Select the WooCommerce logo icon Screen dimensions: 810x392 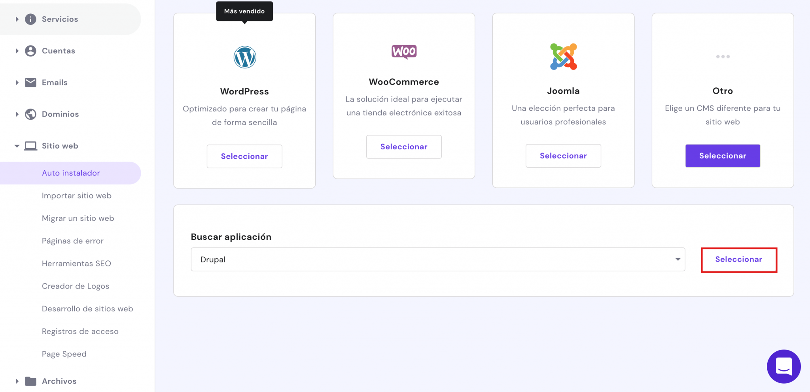click(x=404, y=51)
